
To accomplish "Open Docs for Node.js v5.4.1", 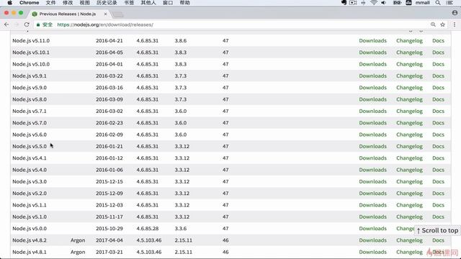I will pyautogui.click(x=438, y=158).
